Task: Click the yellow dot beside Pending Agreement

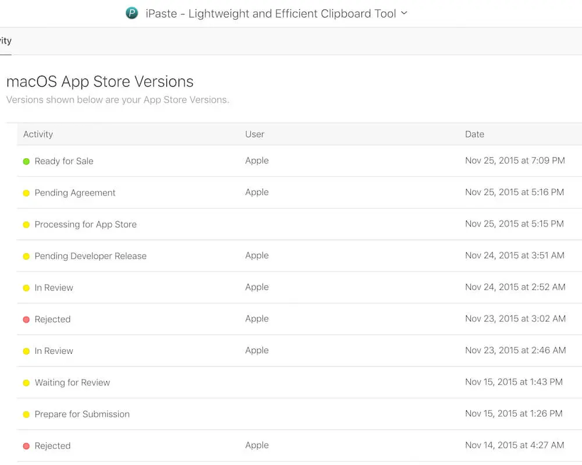Action: pyautogui.click(x=26, y=193)
